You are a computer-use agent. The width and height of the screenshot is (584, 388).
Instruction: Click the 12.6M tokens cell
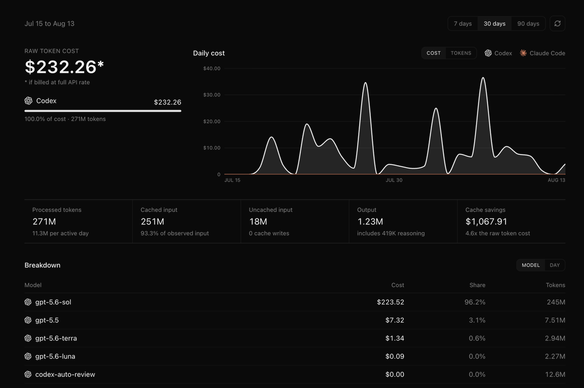555,374
